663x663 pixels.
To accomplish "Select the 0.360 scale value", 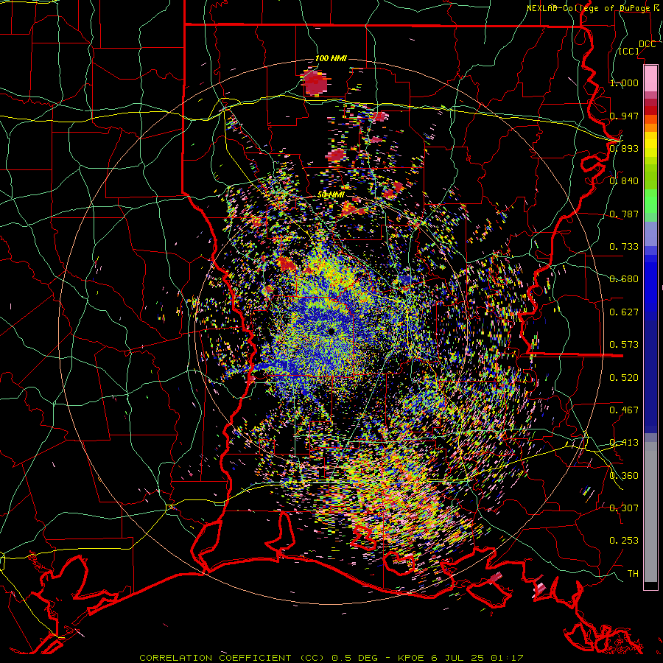I will pos(624,475).
